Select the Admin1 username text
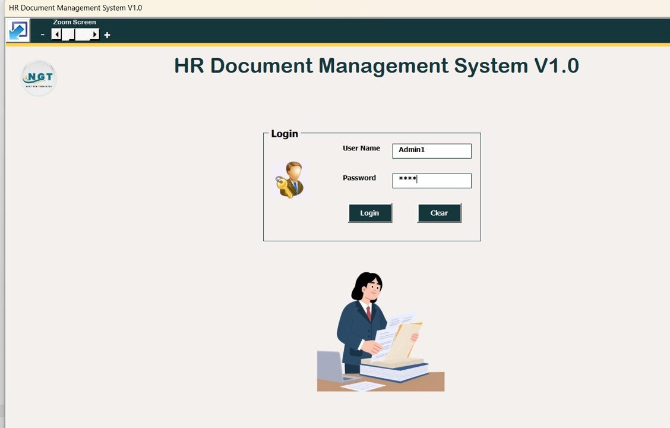The width and height of the screenshot is (670, 428). pos(411,149)
